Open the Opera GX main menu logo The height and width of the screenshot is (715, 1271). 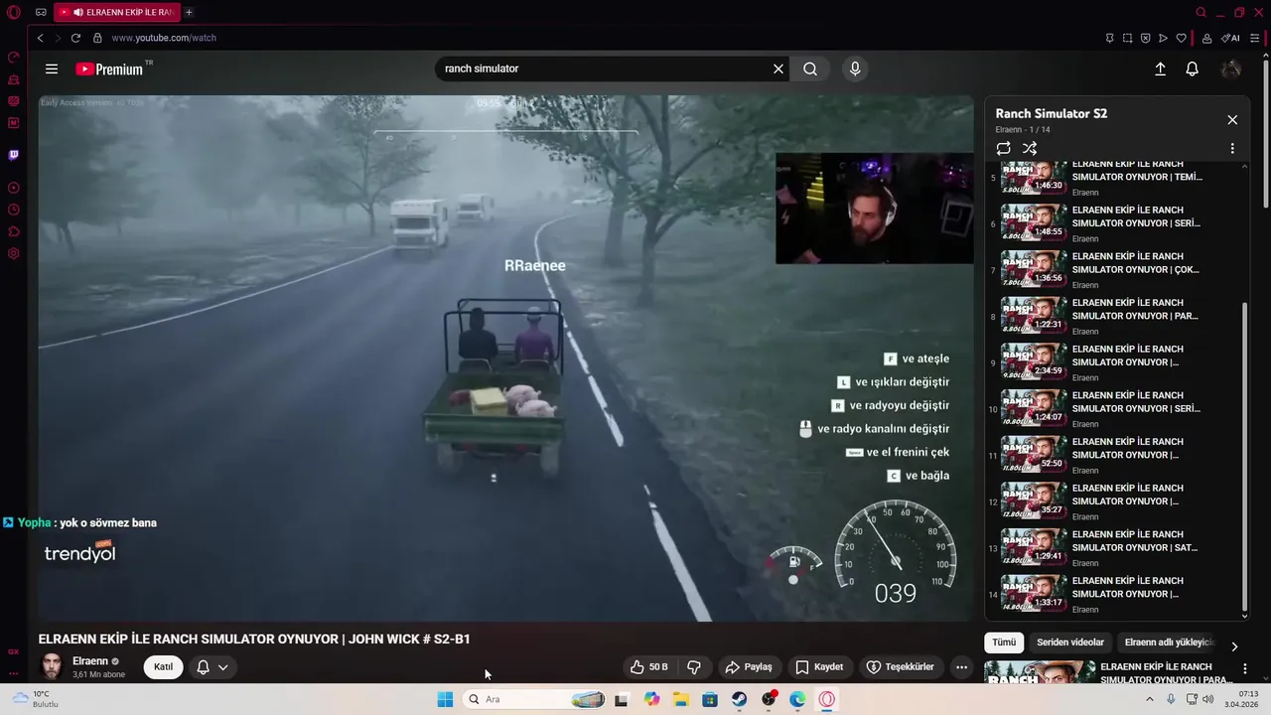coord(14,12)
